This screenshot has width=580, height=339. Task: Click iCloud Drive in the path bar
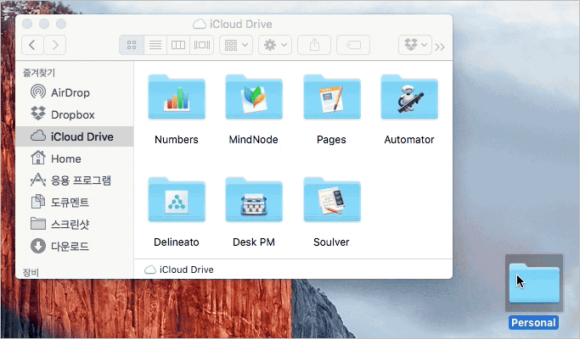tap(179, 270)
